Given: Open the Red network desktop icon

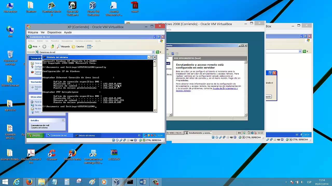Looking at the screenshot, I should coord(10,32).
